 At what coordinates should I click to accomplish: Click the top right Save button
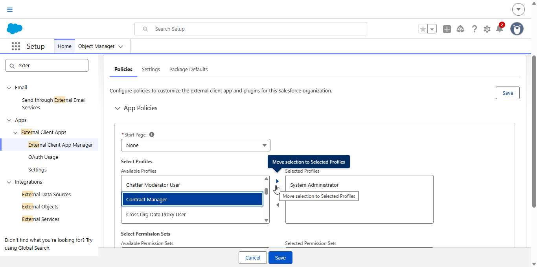pos(508,93)
